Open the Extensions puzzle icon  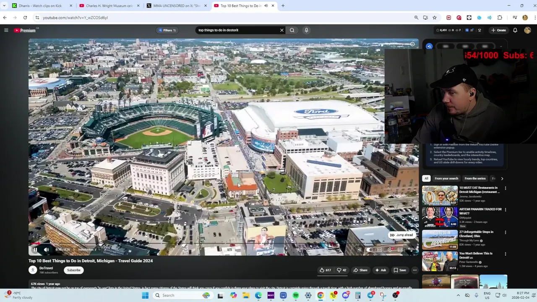(500, 18)
